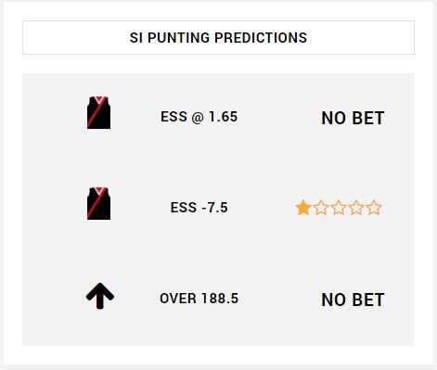Click the 1.65 odds number
The width and height of the screenshot is (437, 370).
click(224, 117)
